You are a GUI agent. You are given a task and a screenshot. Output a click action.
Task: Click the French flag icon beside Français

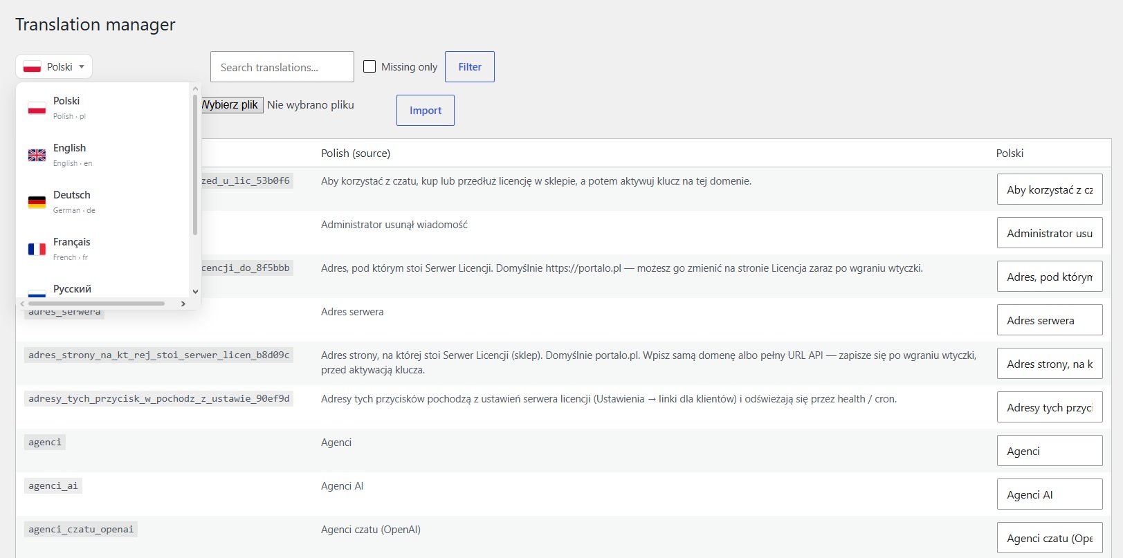37,250
